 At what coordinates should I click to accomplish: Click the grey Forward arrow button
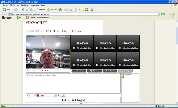coord(16,10)
